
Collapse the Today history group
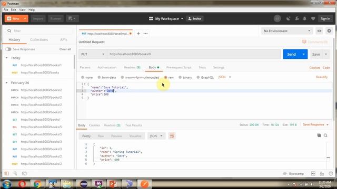coord(7,58)
